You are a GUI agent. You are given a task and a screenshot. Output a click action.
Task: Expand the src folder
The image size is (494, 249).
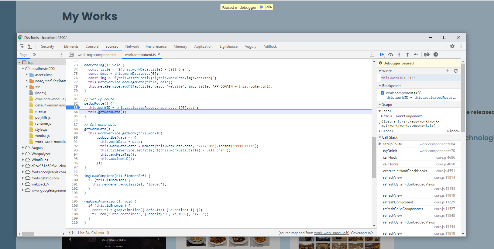26,87
